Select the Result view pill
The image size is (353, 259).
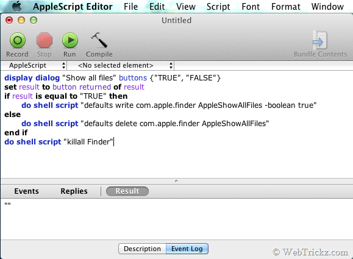coord(127,191)
